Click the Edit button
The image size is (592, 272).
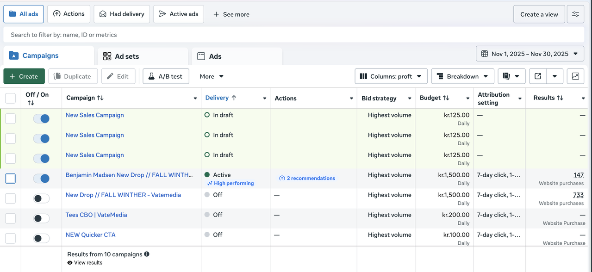click(118, 76)
